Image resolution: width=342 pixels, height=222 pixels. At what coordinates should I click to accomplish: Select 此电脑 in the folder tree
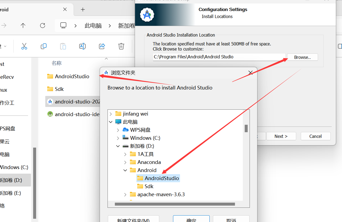(x=127, y=122)
